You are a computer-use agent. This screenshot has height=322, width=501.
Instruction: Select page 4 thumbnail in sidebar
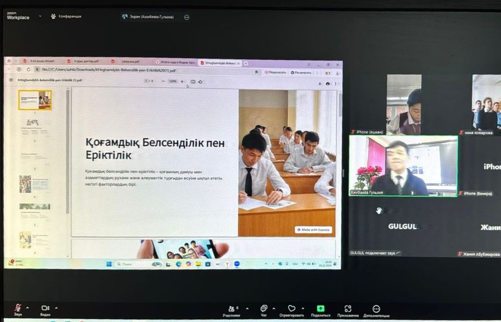(x=35, y=184)
